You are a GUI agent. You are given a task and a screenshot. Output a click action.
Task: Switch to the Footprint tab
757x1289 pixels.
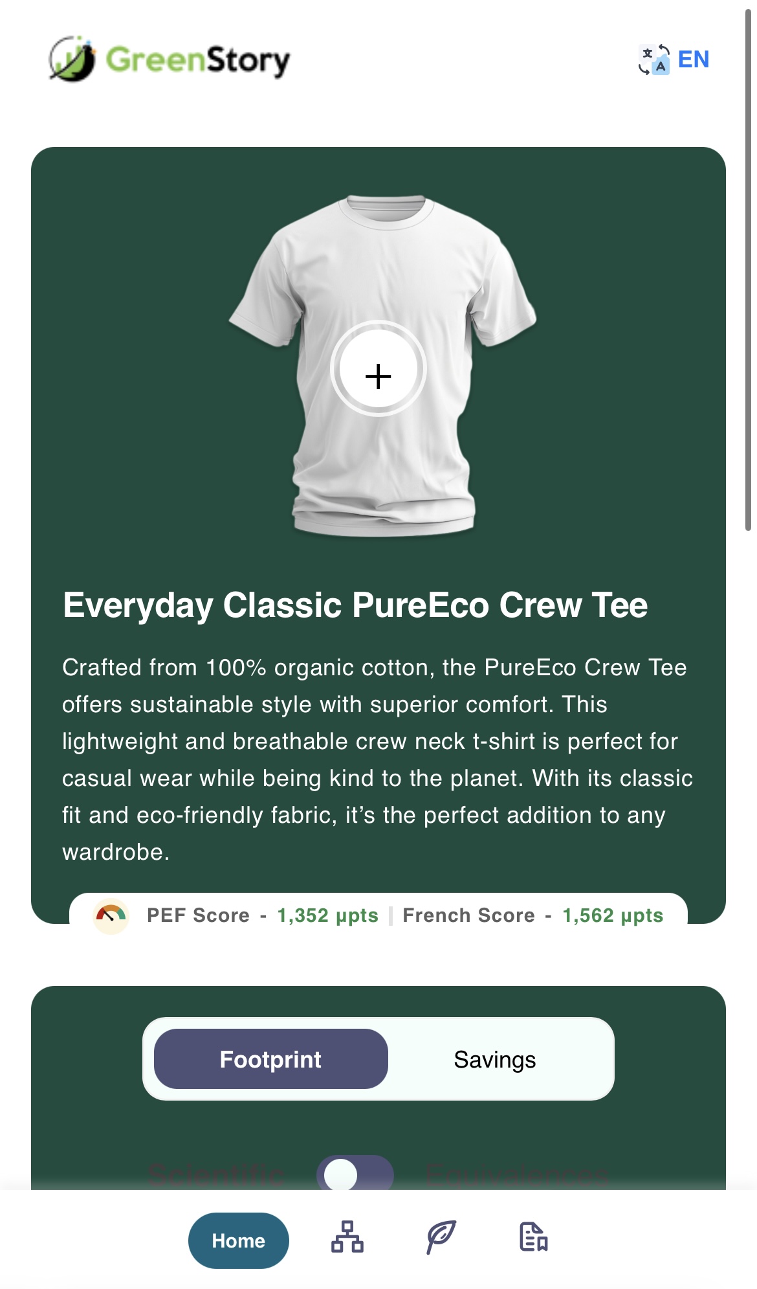271,1059
